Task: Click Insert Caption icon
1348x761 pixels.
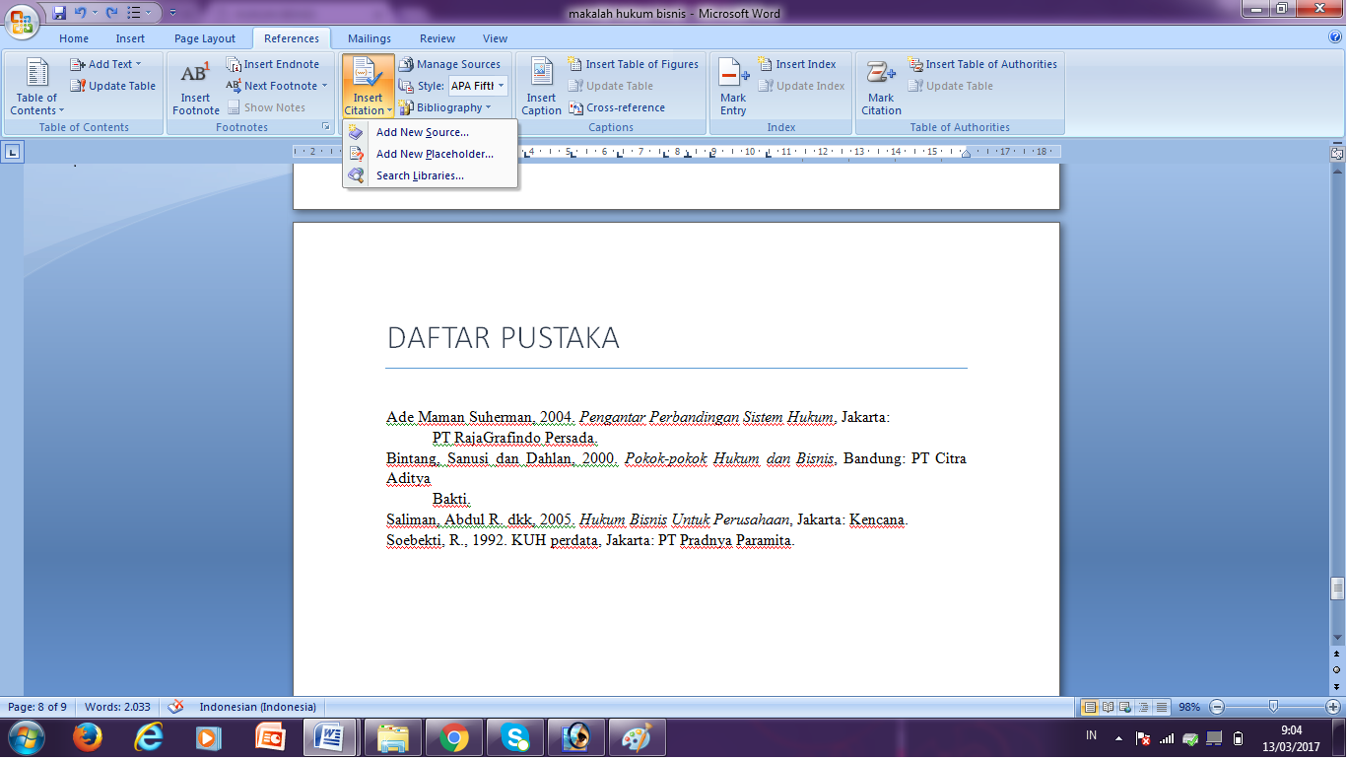Action: point(541,87)
